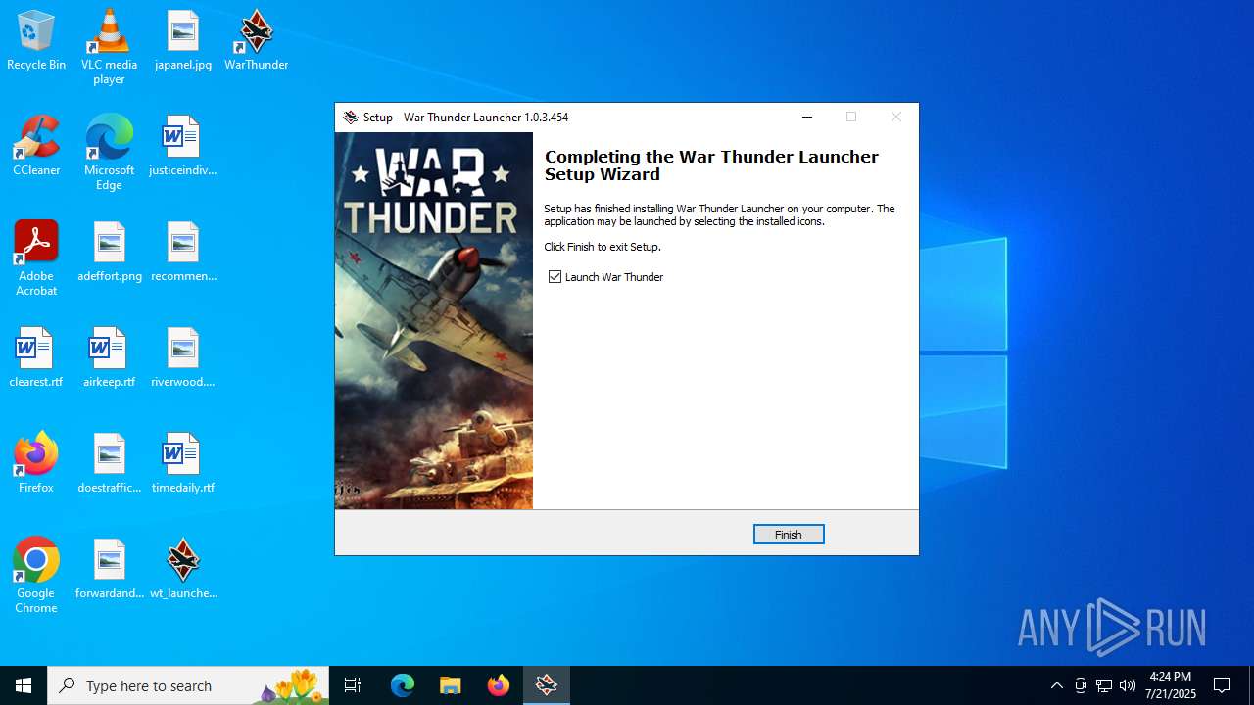Click the "Click Finish to exit Setup." text
Viewport: 1254px width, 705px height.
pyautogui.click(x=603, y=247)
